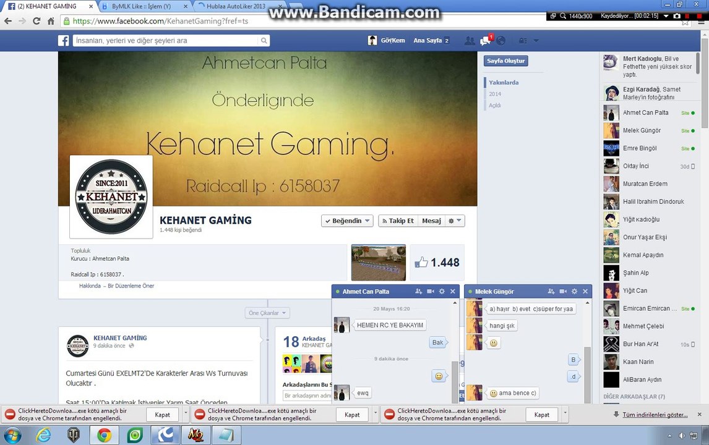709x445 pixels.
Task: Open browser home page icon
Action: (x=51, y=21)
